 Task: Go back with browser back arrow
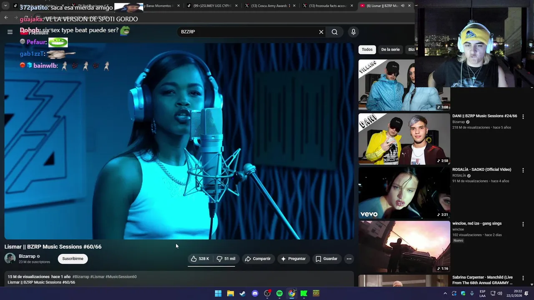(6, 17)
